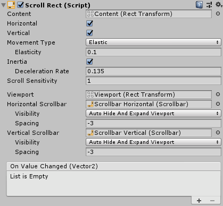Click the Horizontal Scrollbar object field

[x=148, y=104]
